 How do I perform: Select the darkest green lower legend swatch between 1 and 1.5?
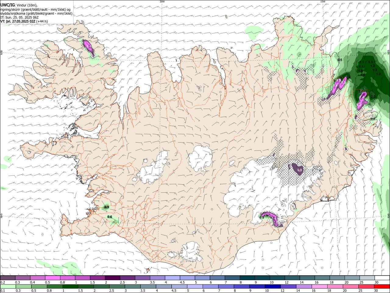pos(70,286)
